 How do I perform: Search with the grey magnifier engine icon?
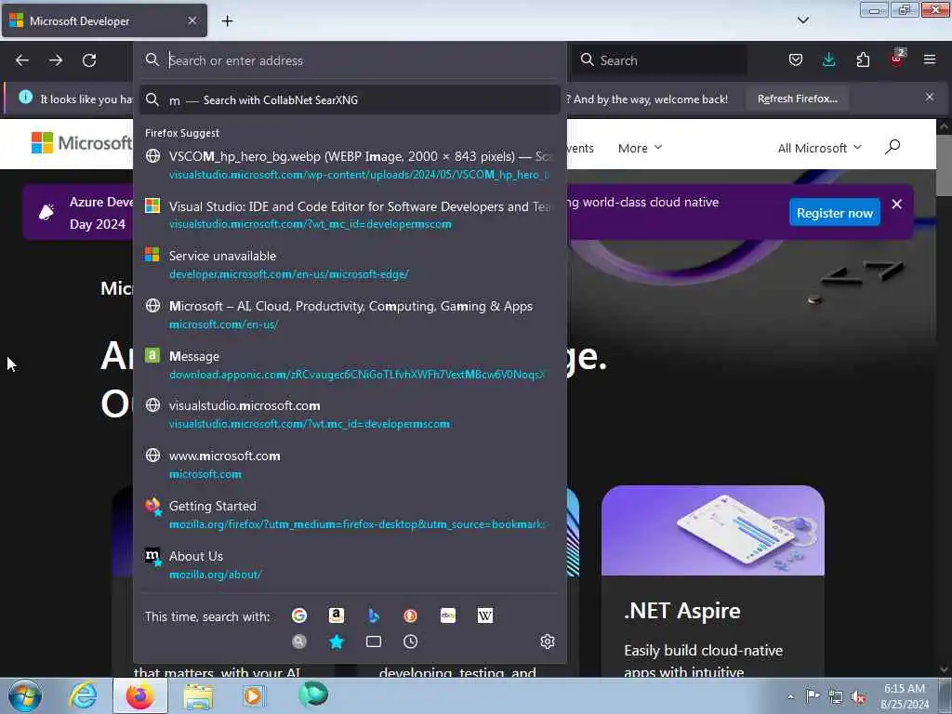coord(299,641)
